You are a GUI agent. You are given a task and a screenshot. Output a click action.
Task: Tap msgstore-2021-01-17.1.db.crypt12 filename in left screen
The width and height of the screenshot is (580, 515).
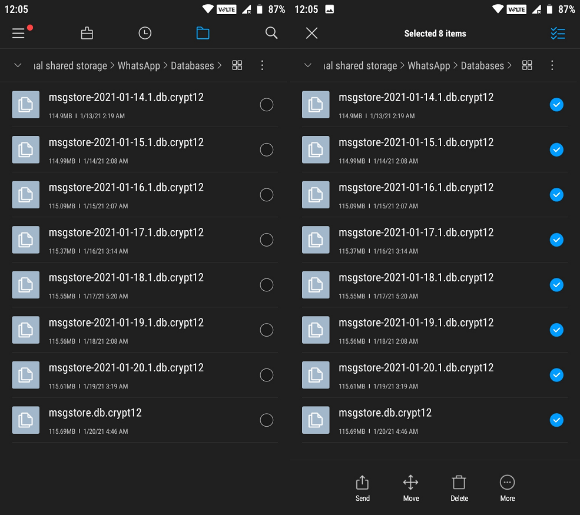126,232
